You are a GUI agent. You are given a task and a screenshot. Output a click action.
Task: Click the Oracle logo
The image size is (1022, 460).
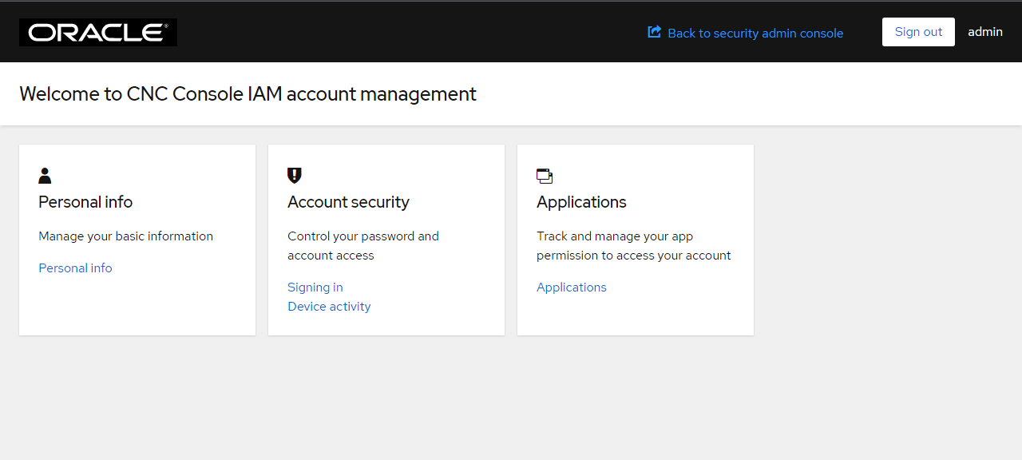coord(97,32)
